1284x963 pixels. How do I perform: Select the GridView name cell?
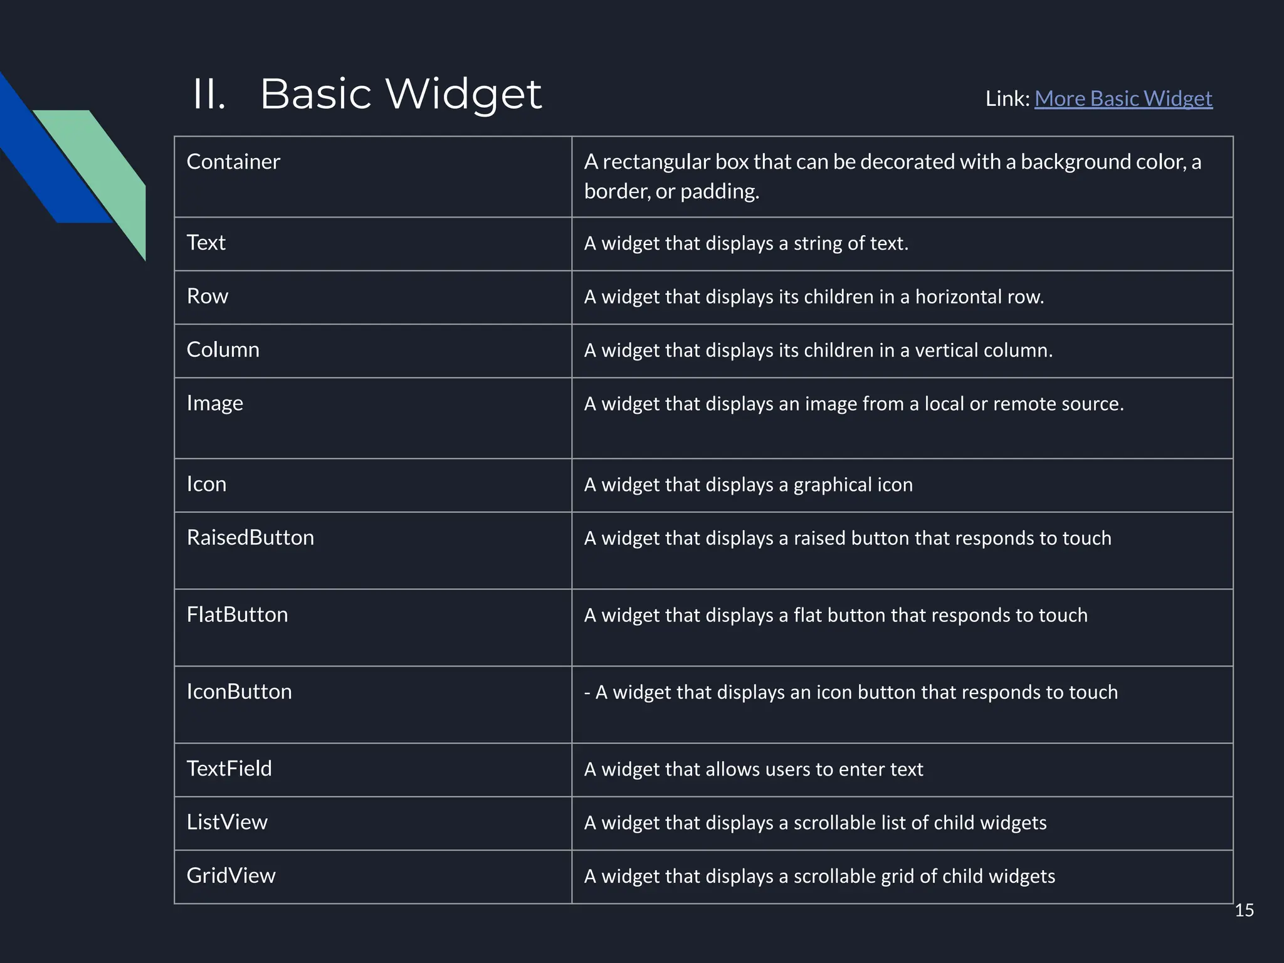pyautogui.click(x=373, y=876)
